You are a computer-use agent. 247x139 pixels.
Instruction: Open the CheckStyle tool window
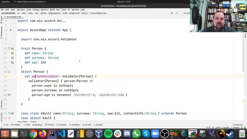(x=74, y=125)
